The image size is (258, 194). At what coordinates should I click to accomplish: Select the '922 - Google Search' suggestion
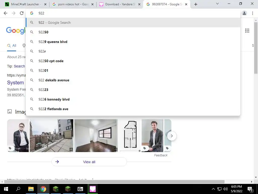(133, 22)
